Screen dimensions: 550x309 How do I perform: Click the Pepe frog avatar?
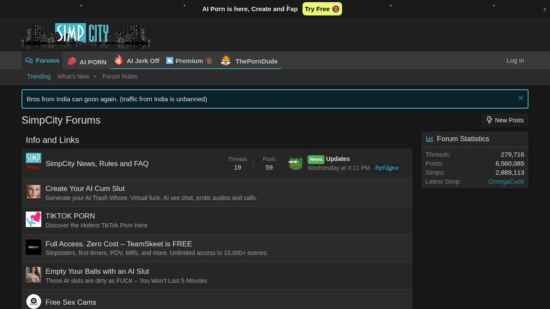[295, 164]
